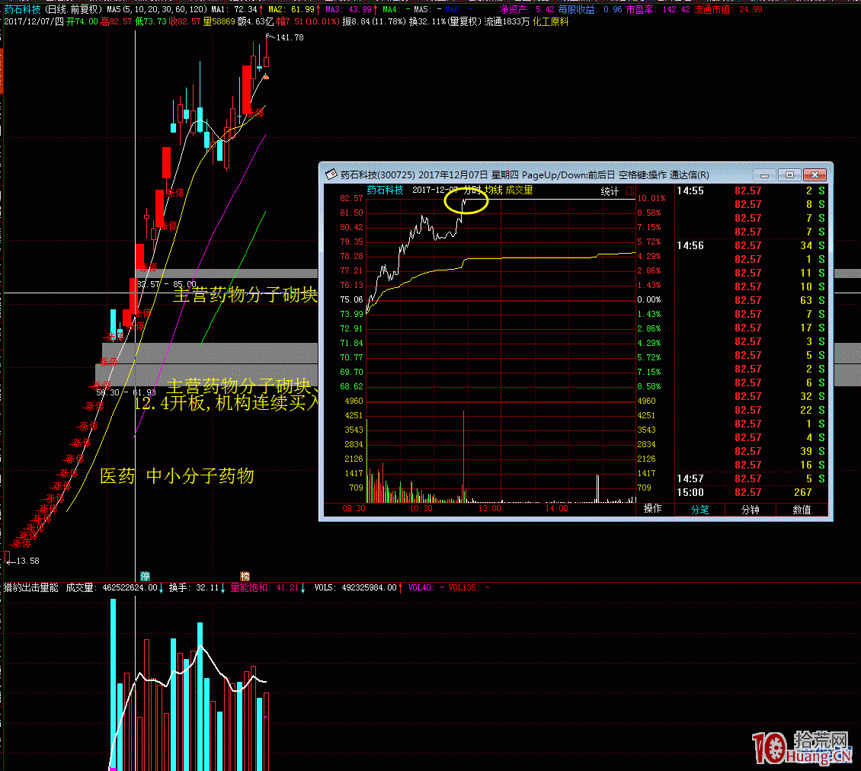Close the 药石科技 intraday popup window
The image size is (861, 771).
(x=815, y=175)
